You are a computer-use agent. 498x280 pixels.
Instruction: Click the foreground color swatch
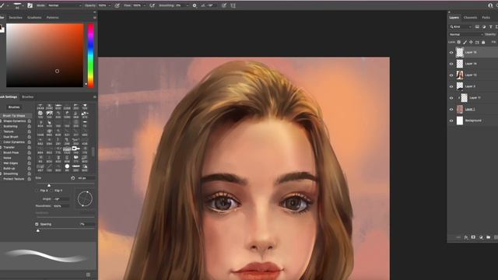(x=2, y=28)
